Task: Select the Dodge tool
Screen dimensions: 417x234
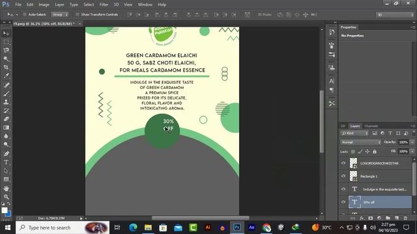Action: [6, 144]
